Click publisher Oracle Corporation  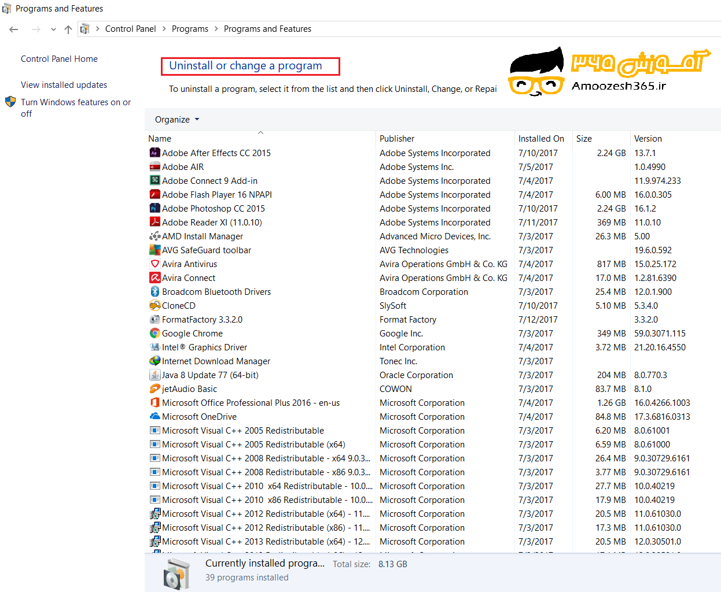click(x=416, y=375)
